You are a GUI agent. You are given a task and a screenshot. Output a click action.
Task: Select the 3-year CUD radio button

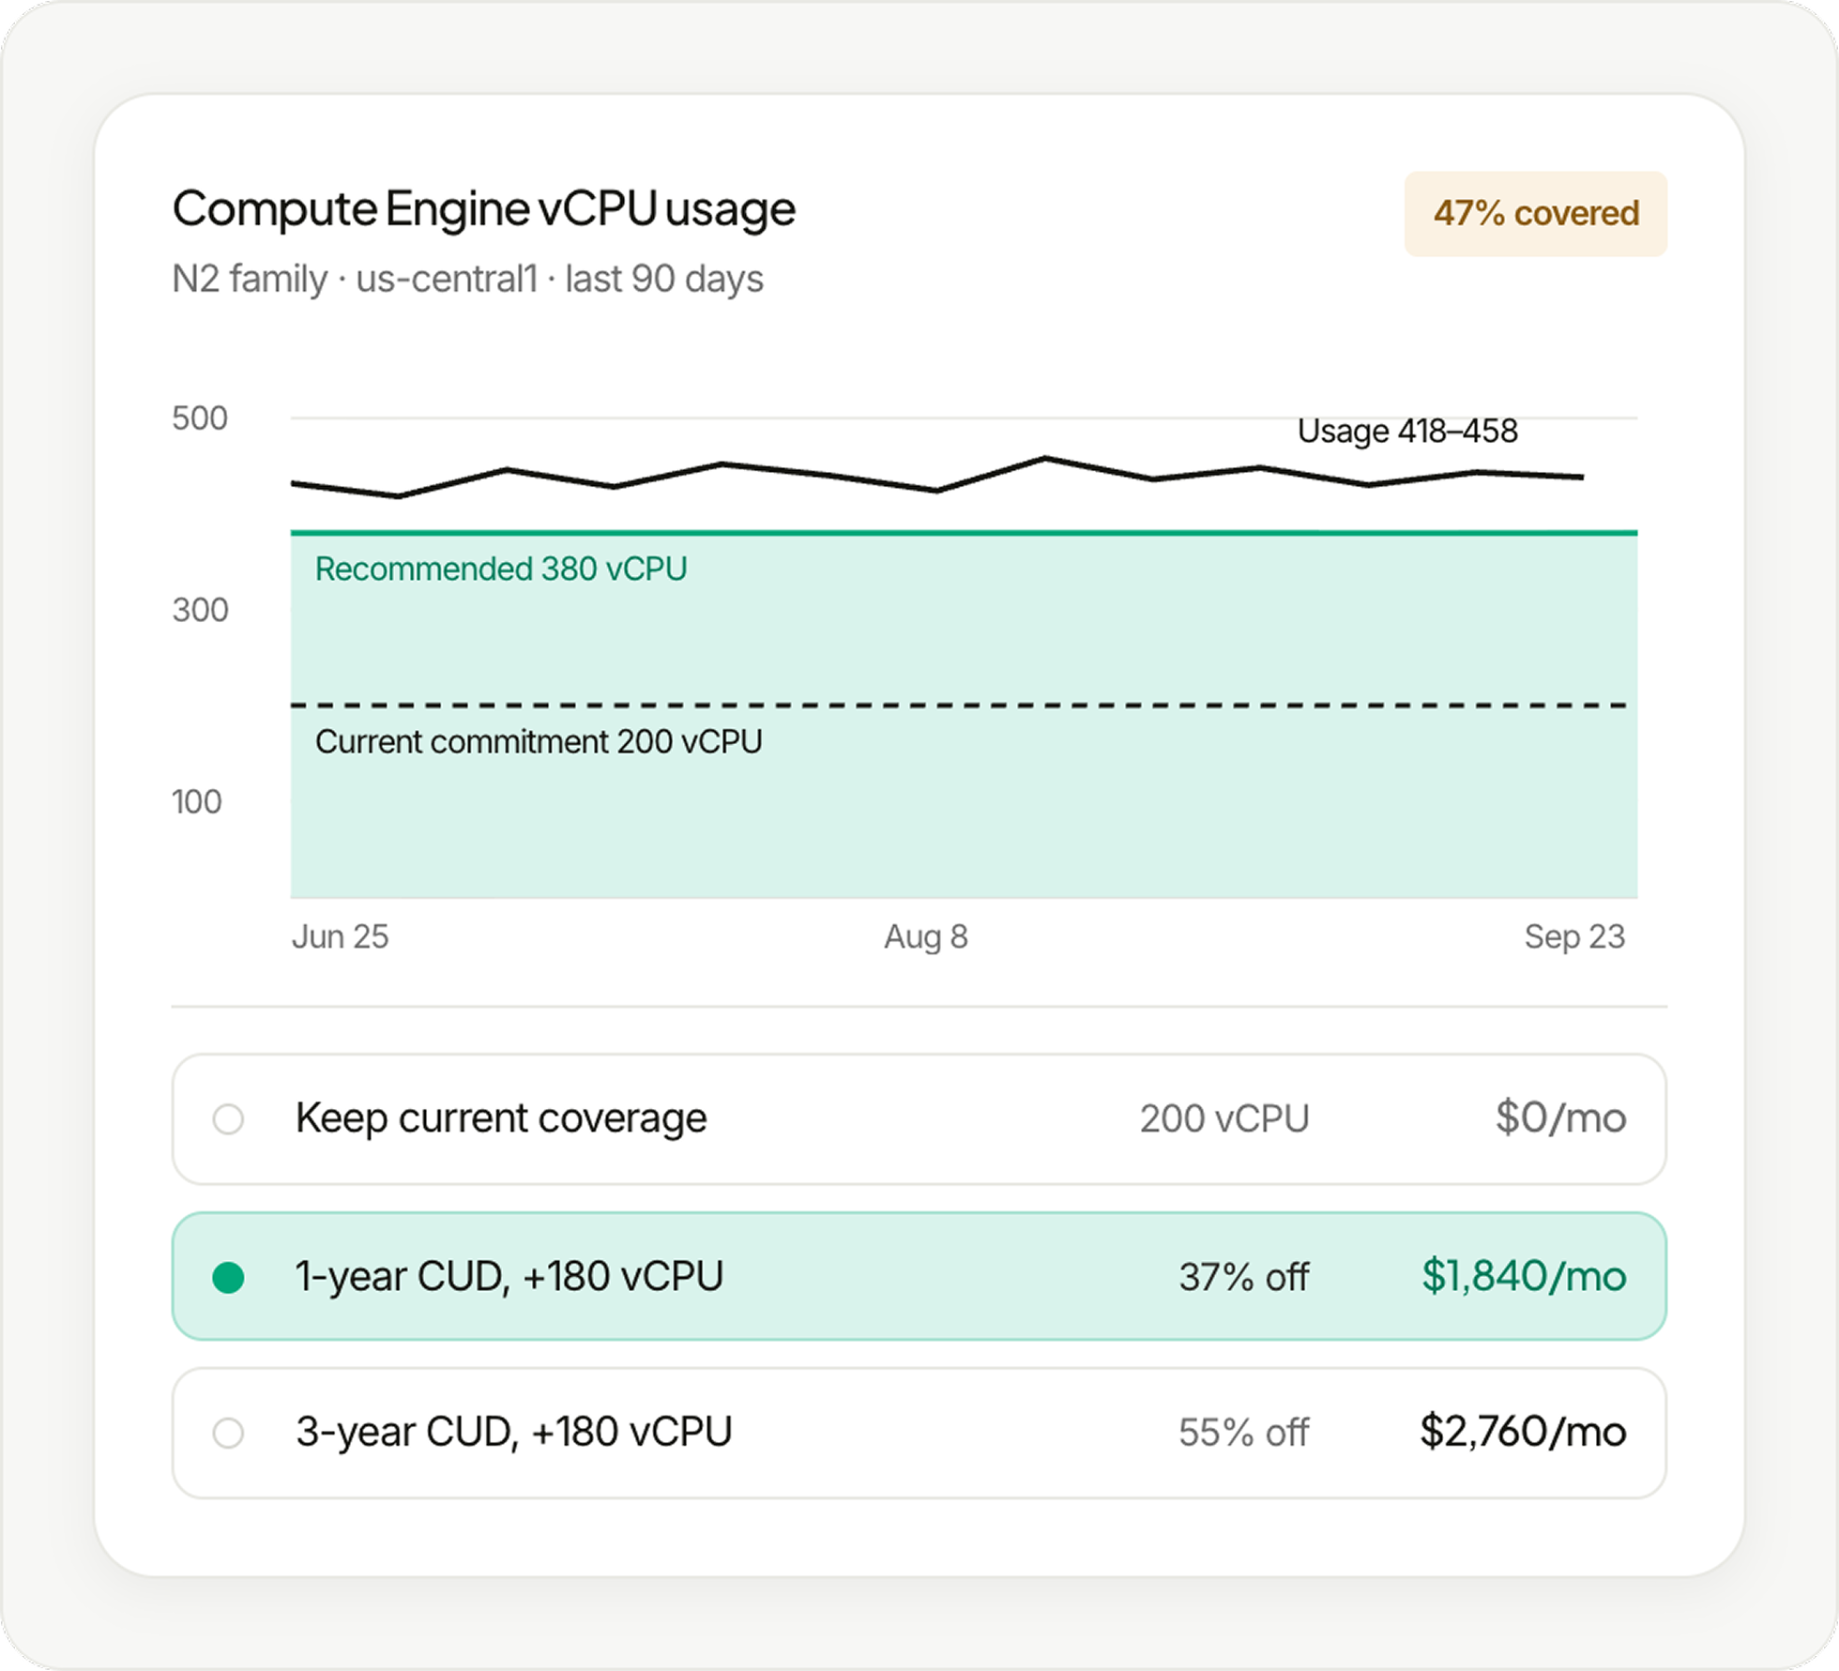[228, 1433]
